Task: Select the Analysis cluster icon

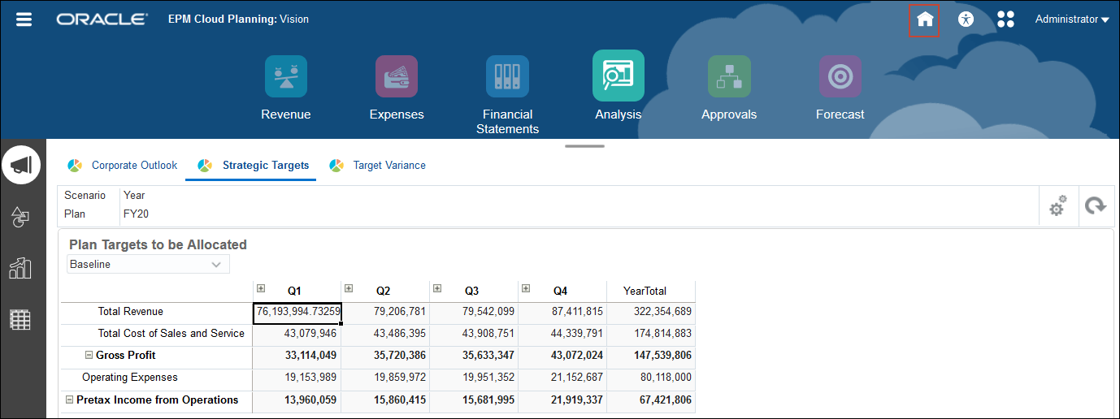Action: pyautogui.click(x=619, y=76)
